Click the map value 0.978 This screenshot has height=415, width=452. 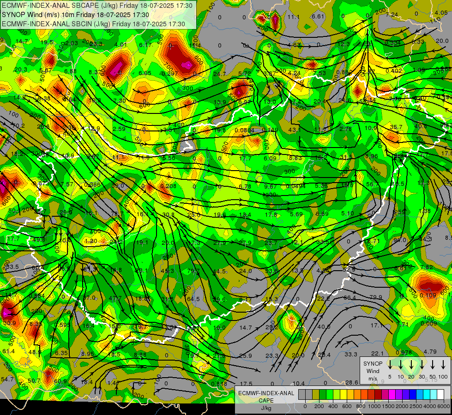(x=404, y=352)
